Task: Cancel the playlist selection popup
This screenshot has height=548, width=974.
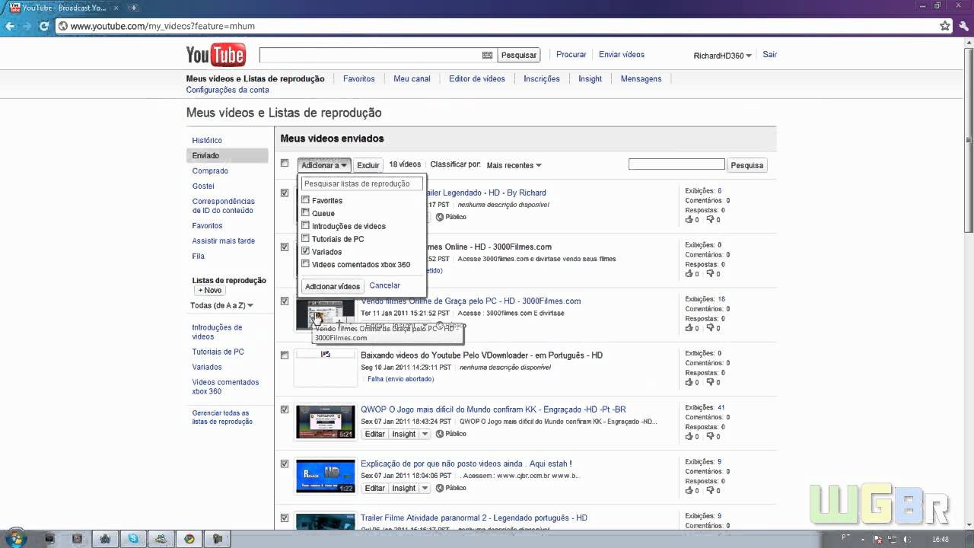Action: coord(384,285)
